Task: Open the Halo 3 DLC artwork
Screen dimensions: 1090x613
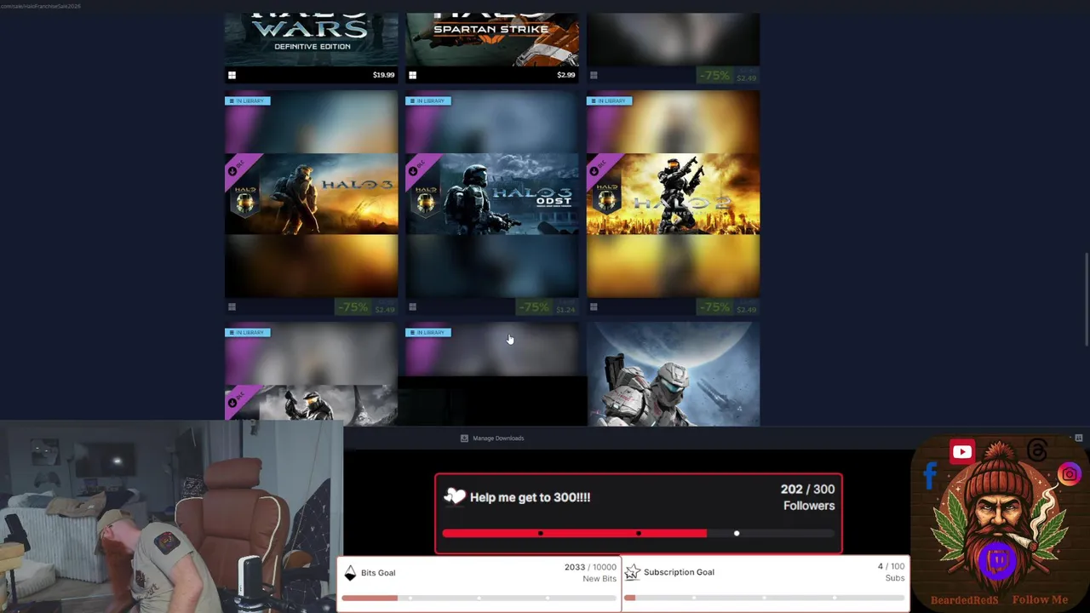Action: (x=311, y=194)
